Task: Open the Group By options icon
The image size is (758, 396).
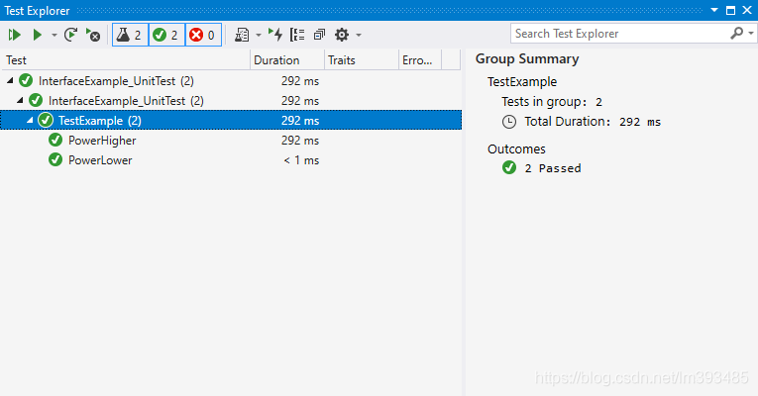Action: tap(297, 35)
